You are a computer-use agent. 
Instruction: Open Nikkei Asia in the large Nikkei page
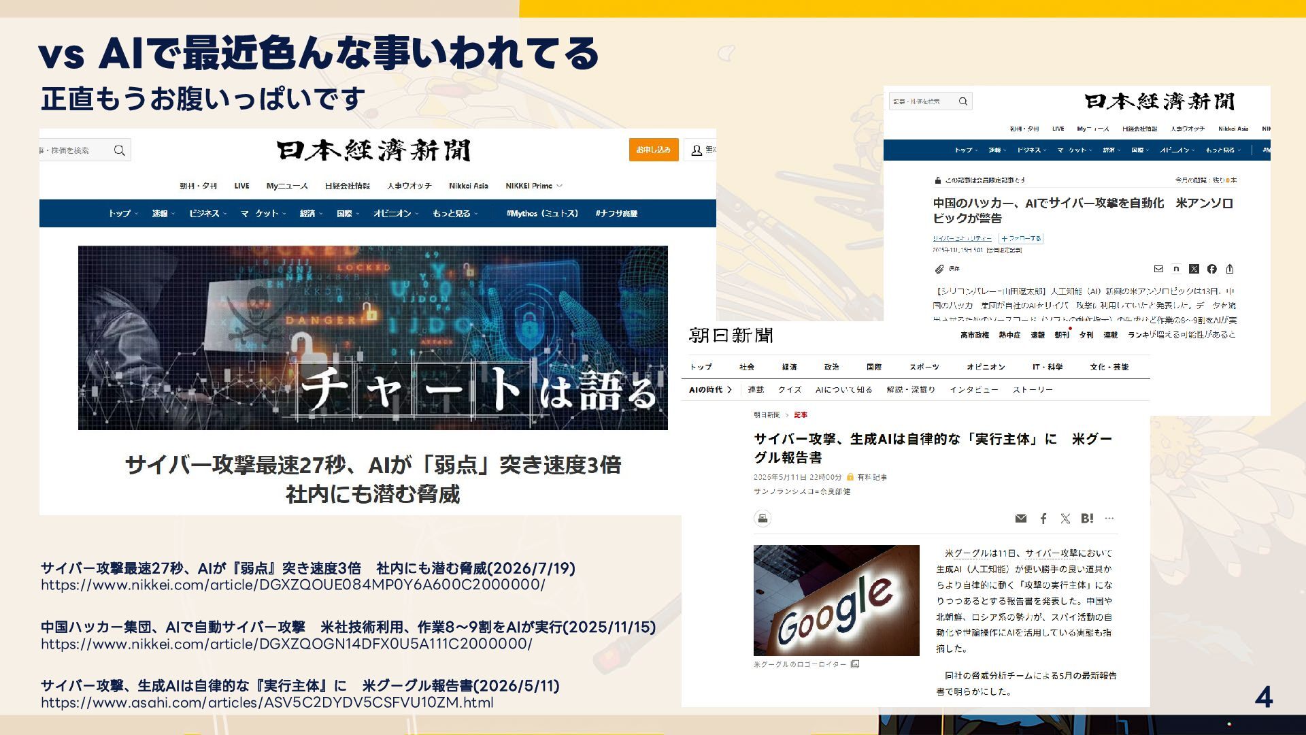pos(469,186)
